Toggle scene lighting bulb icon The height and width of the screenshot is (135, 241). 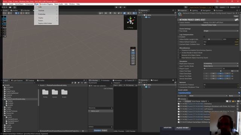tap(110, 13)
